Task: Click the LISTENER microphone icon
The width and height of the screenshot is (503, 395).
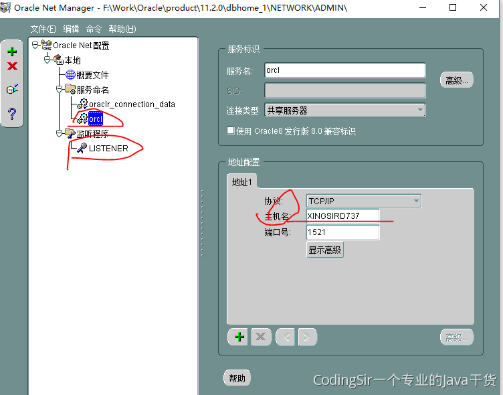Action: 82,148
